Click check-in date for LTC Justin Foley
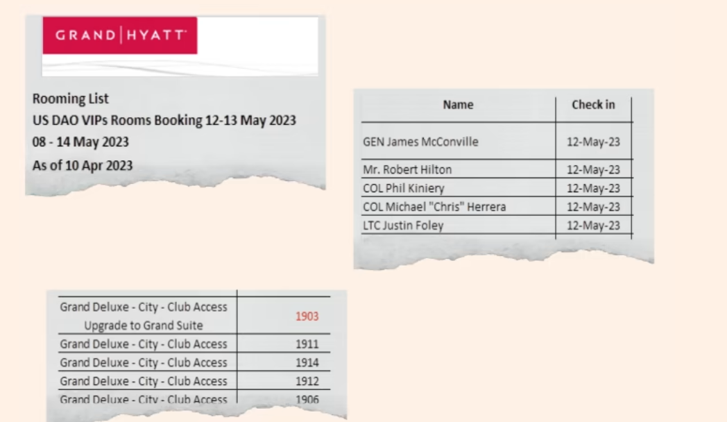 [593, 226]
